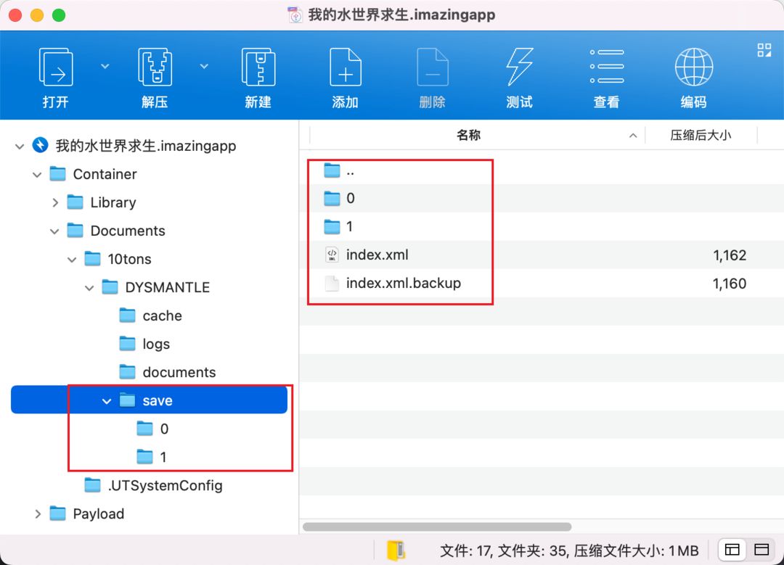Click the 解压 (Extract) toolbar icon
The image size is (784, 565).
[x=155, y=67]
